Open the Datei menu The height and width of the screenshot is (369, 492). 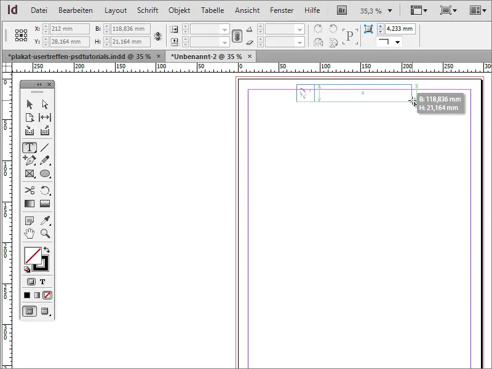point(39,10)
